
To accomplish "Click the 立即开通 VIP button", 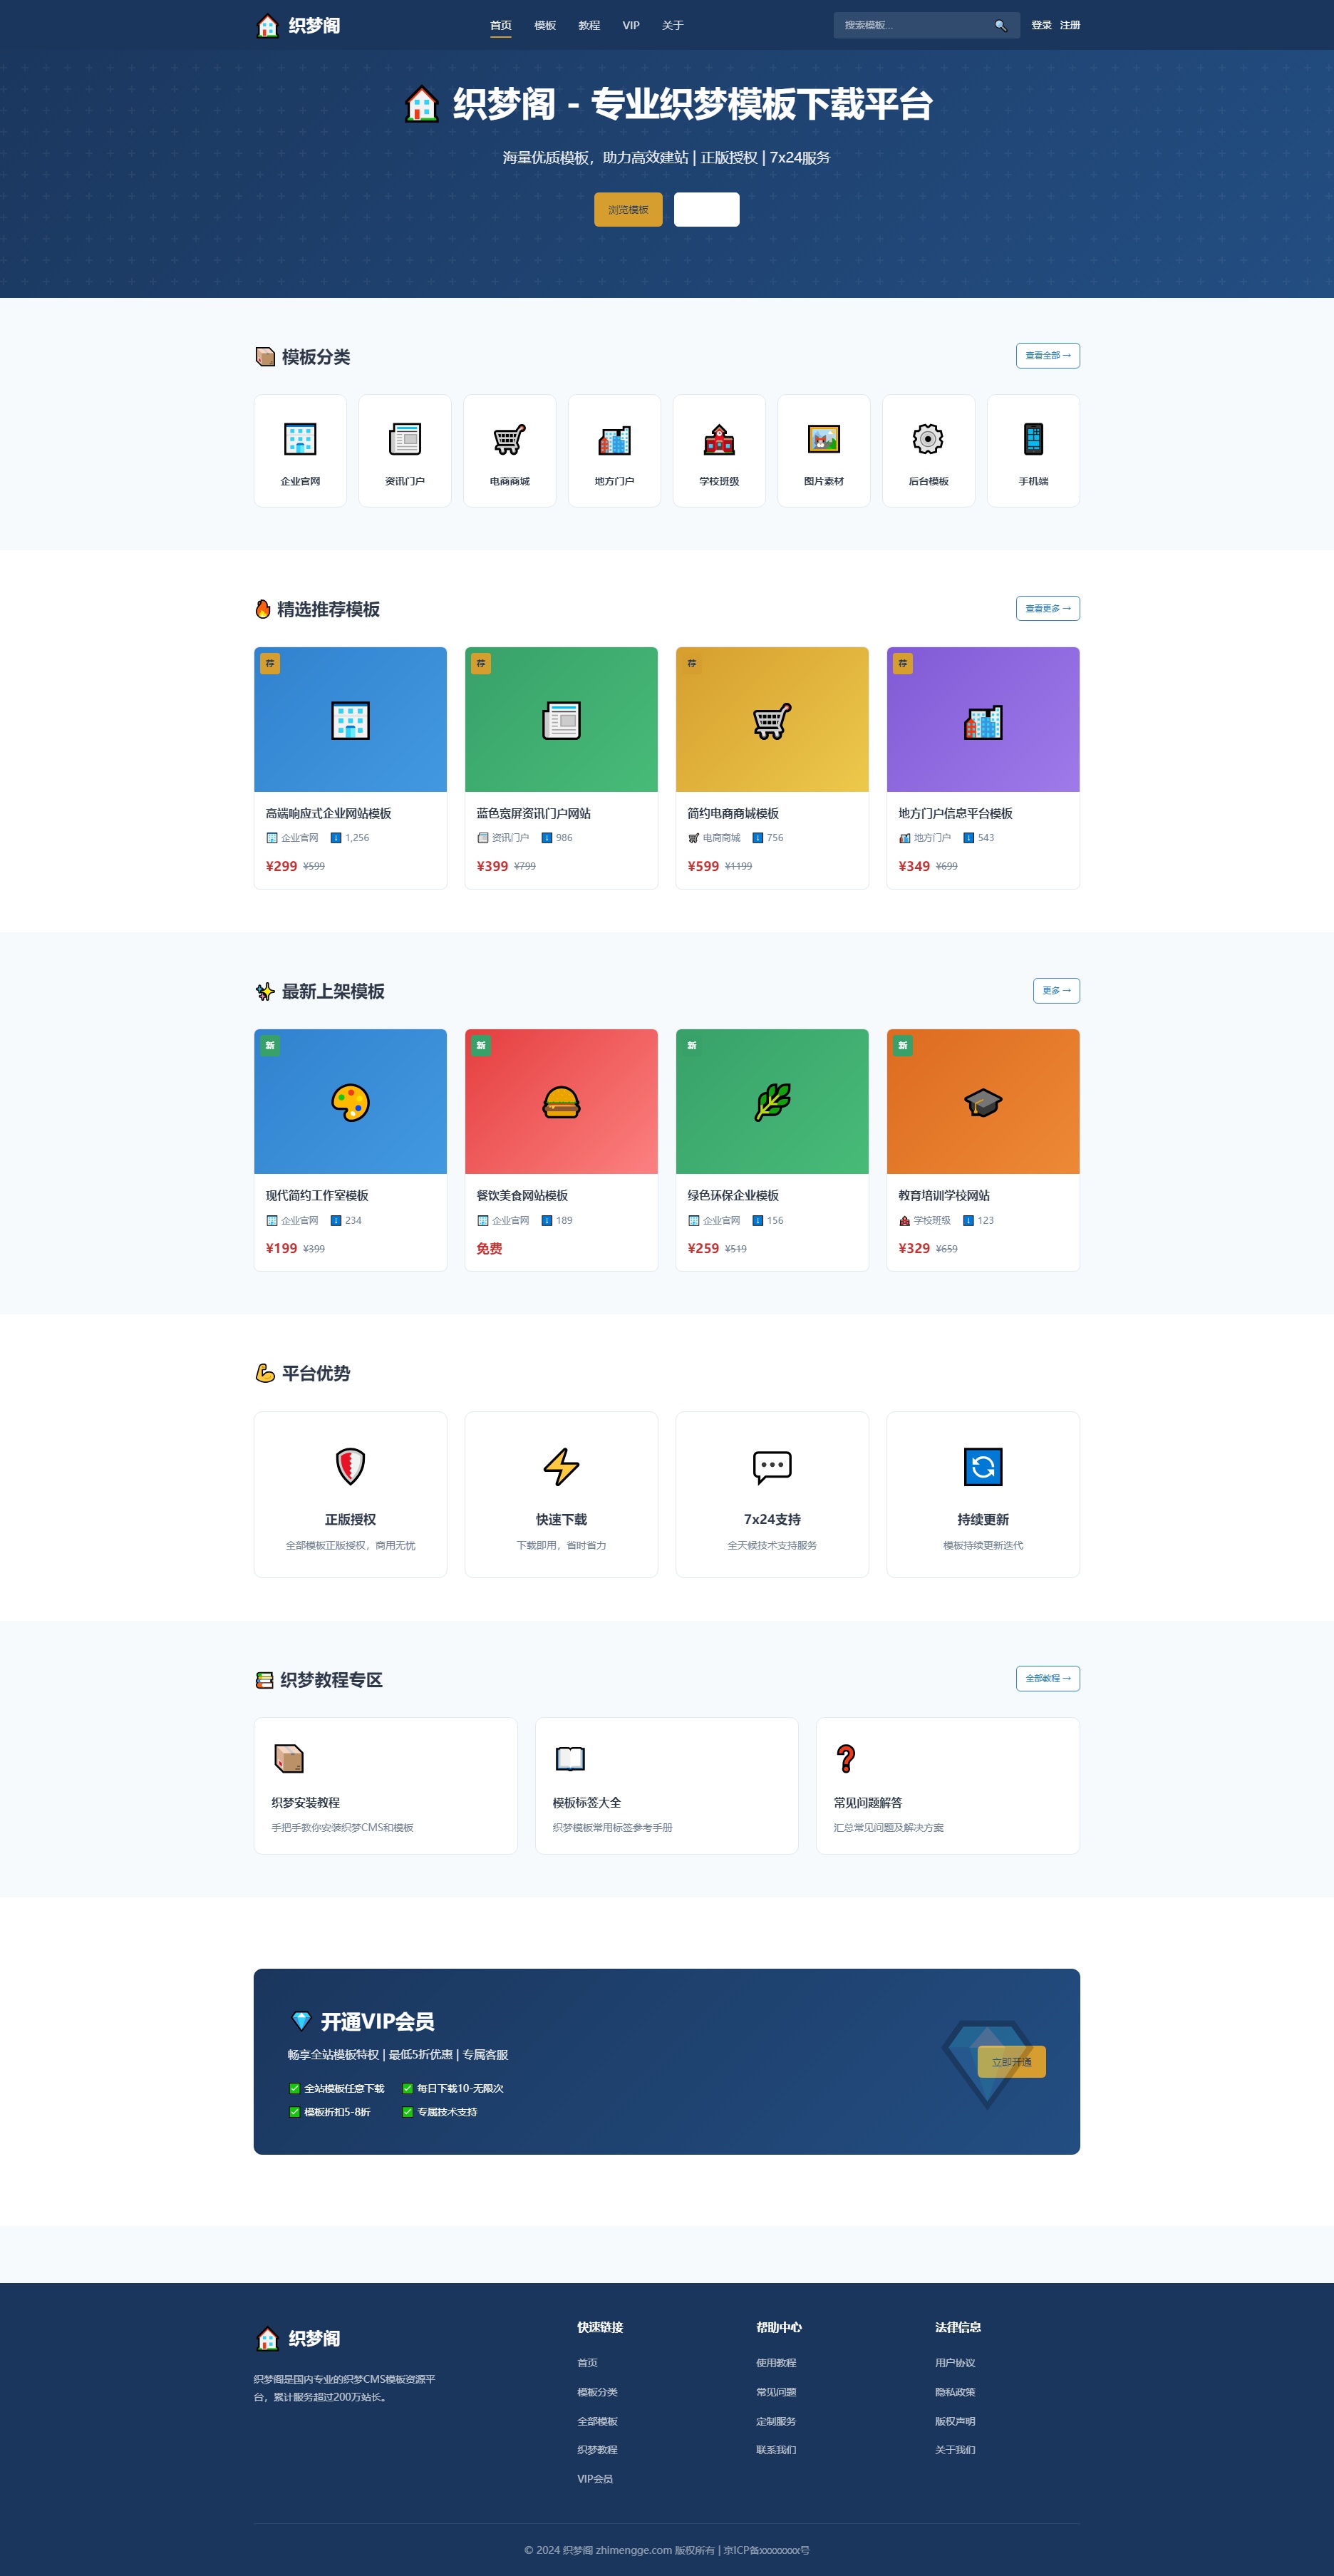I will [1011, 2062].
